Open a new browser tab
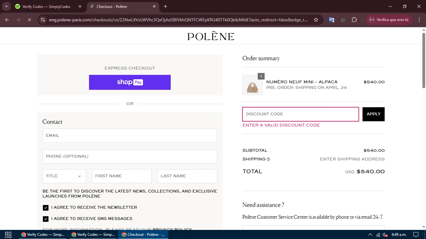426x239 pixels. pyautogui.click(x=165, y=7)
